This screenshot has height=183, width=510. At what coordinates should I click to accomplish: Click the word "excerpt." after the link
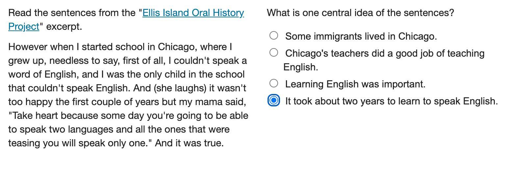64,27
